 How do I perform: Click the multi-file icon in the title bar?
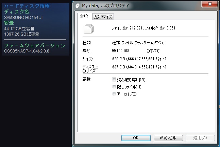click(78, 6)
